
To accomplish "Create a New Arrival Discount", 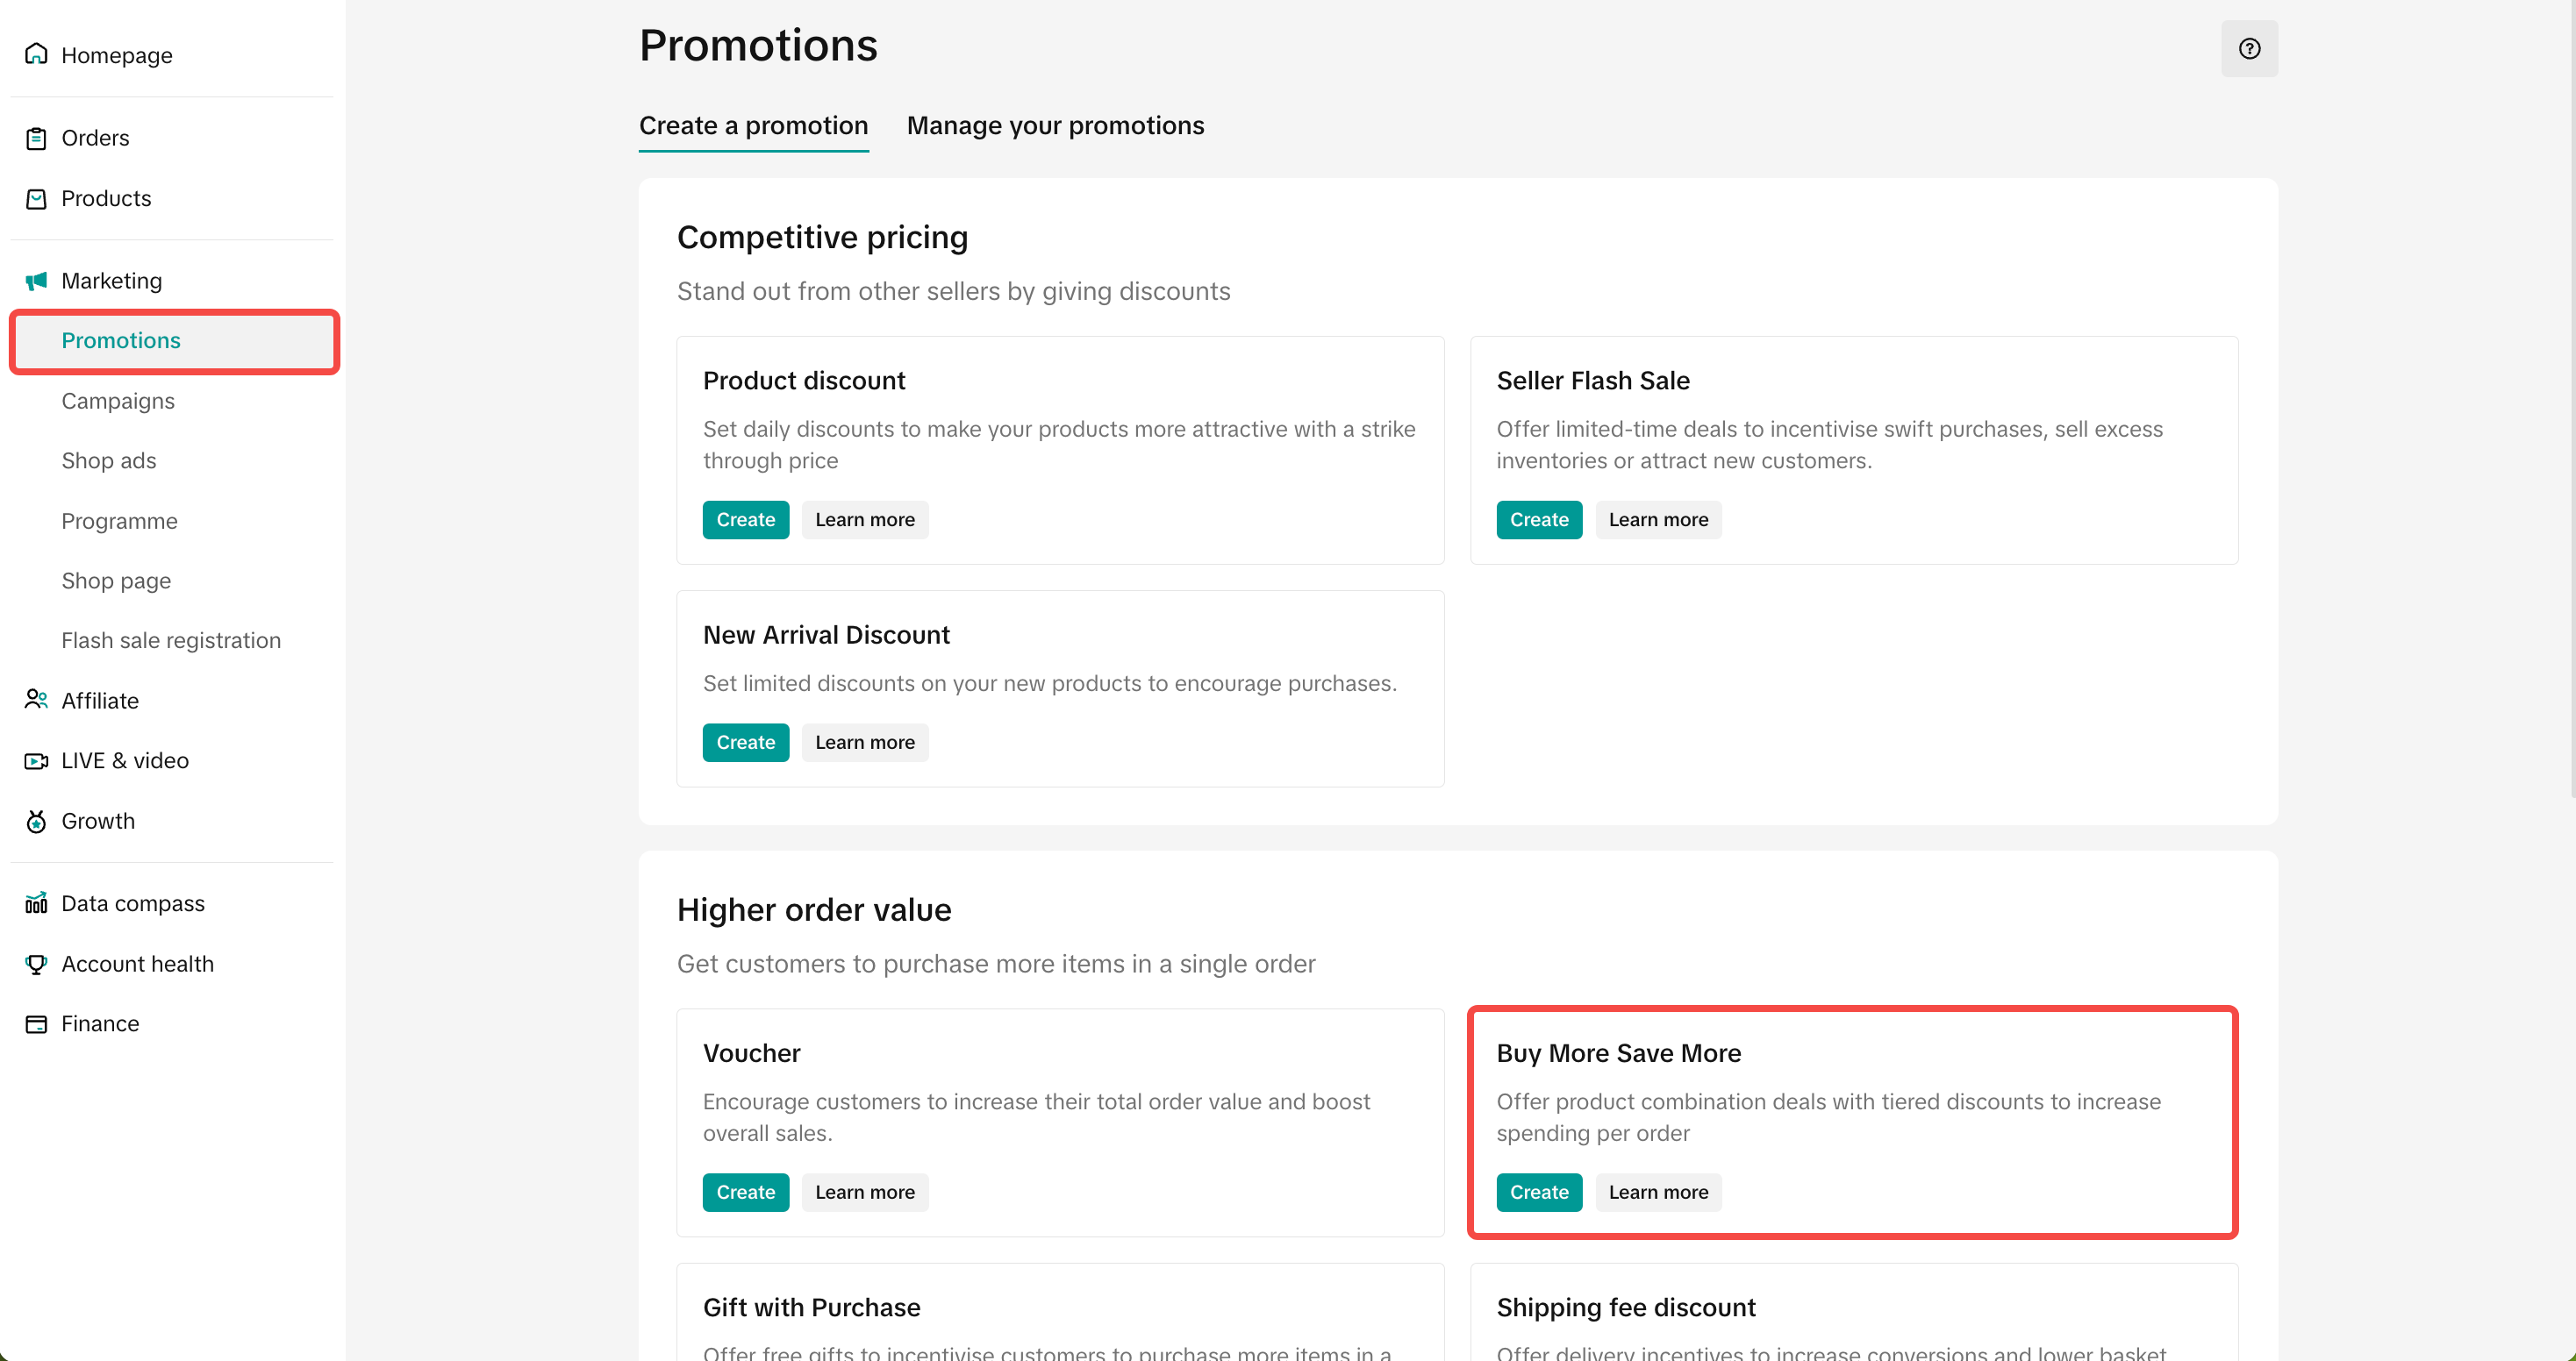I will [745, 743].
